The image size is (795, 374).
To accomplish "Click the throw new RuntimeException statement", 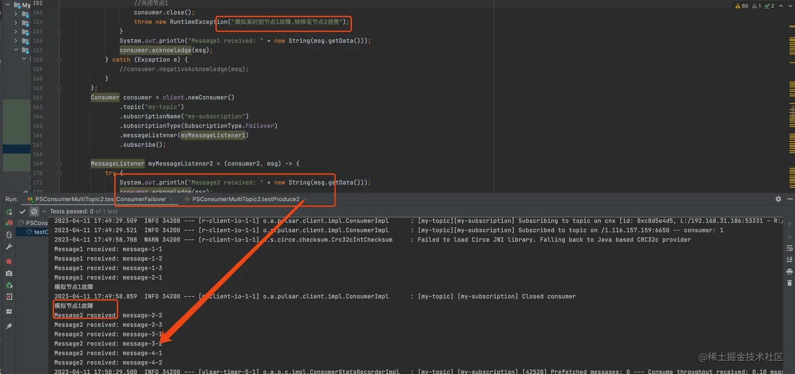I will (242, 22).
